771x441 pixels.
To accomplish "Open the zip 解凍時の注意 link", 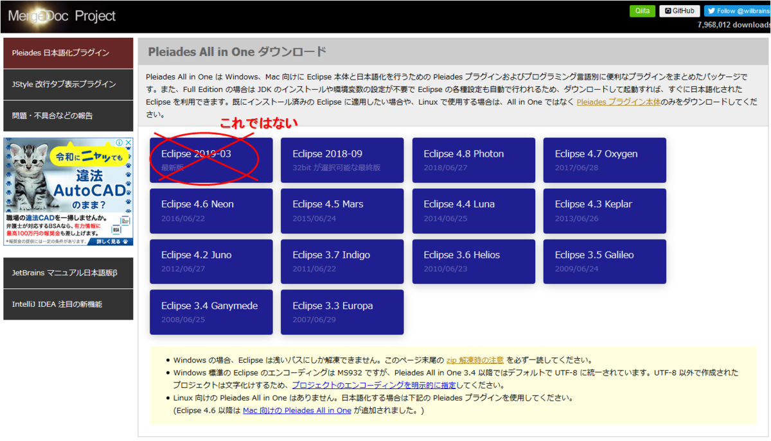I will point(475,360).
